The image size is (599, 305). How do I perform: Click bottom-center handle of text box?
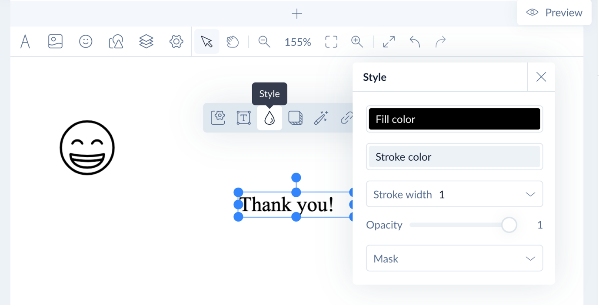point(296,216)
